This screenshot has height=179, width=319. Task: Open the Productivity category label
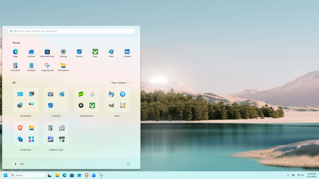(26, 150)
